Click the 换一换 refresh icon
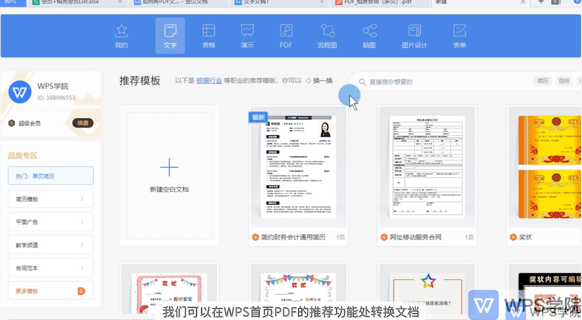This screenshot has width=582, height=320. coord(308,81)
